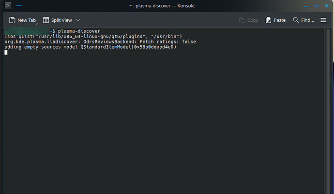This screenshot has height=194, width=334.
Task: Close the Konsole window
Action: (x=327, y=6)
